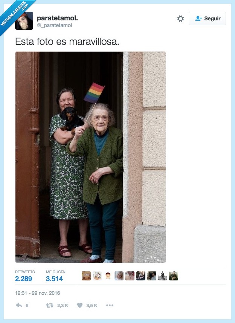Screen dimensions: 235x323
Task: Open the tweeted photo with rainbow flag
Action: pyautogui.click(x=90, y=157)
